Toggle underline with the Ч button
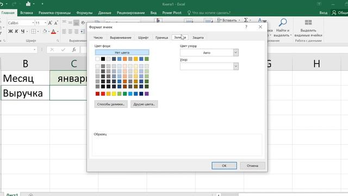This screenshot has width=348, height=196. pos(23,32)
